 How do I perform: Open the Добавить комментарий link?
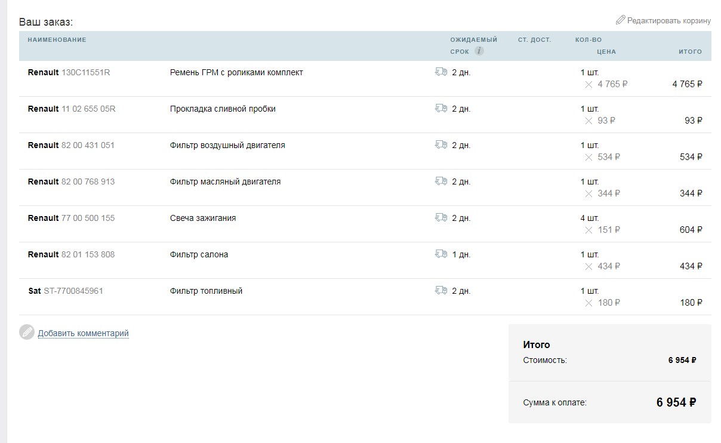point(84,333)
